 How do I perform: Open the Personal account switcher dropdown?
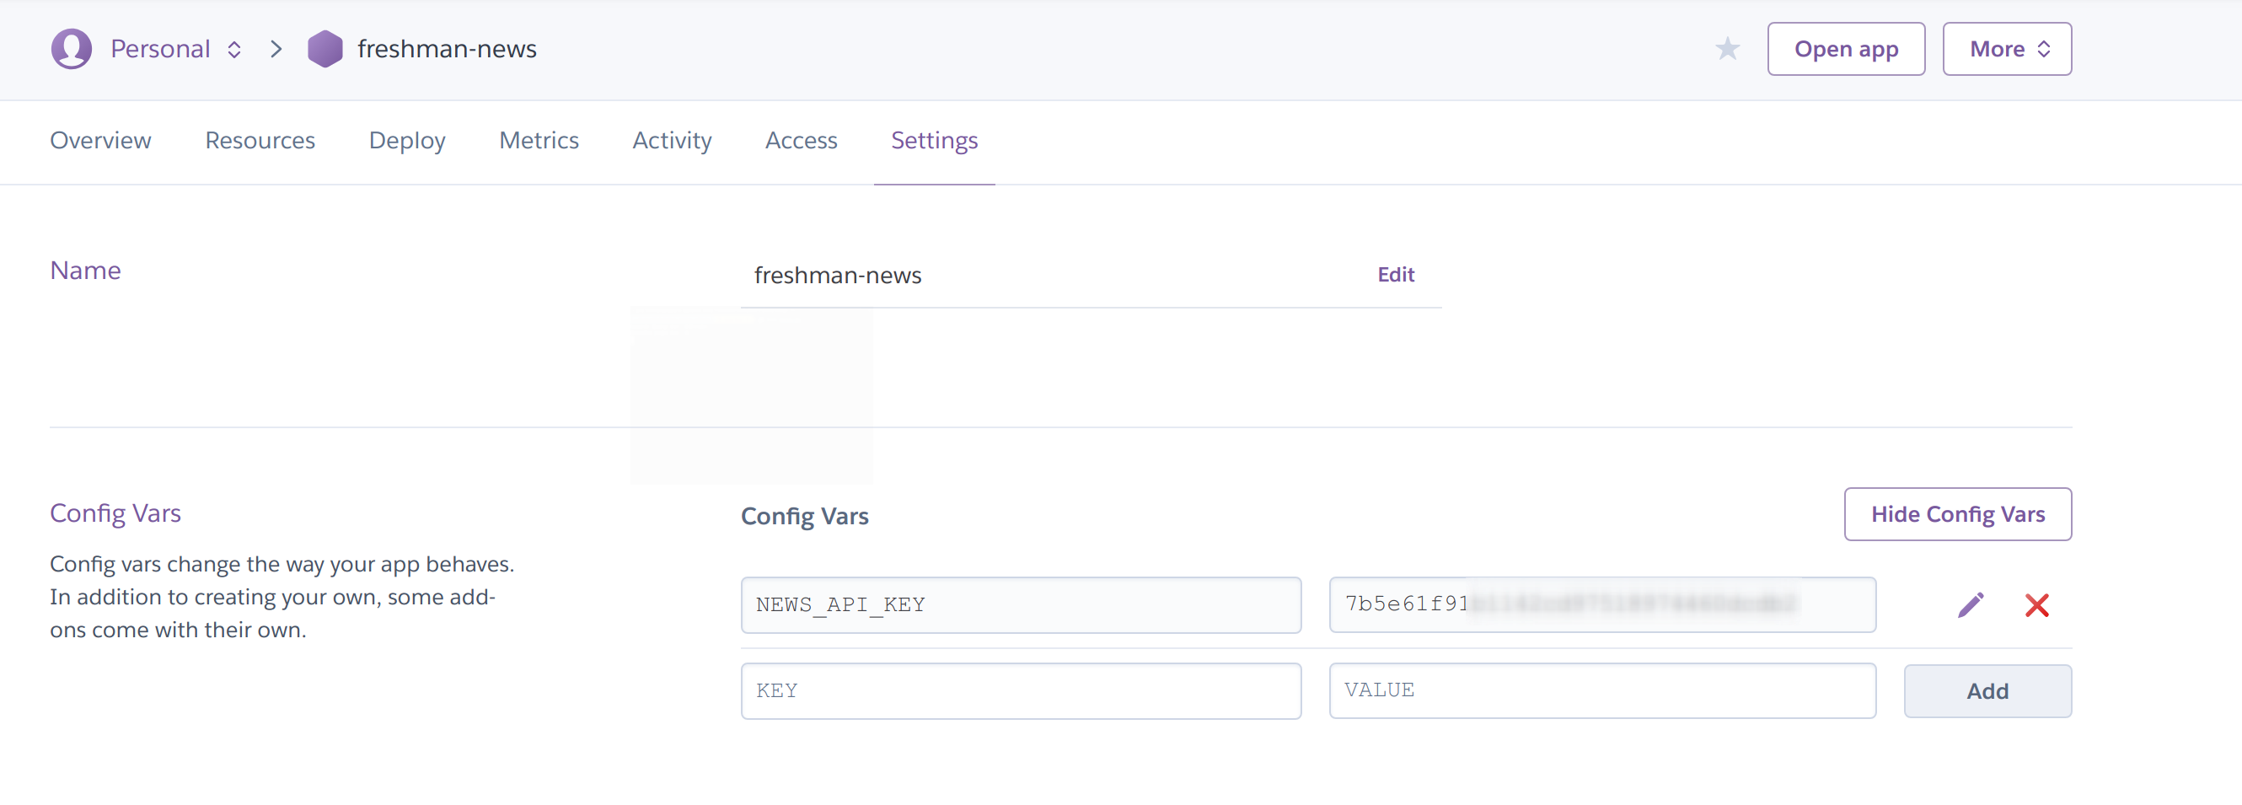[177, 49]
